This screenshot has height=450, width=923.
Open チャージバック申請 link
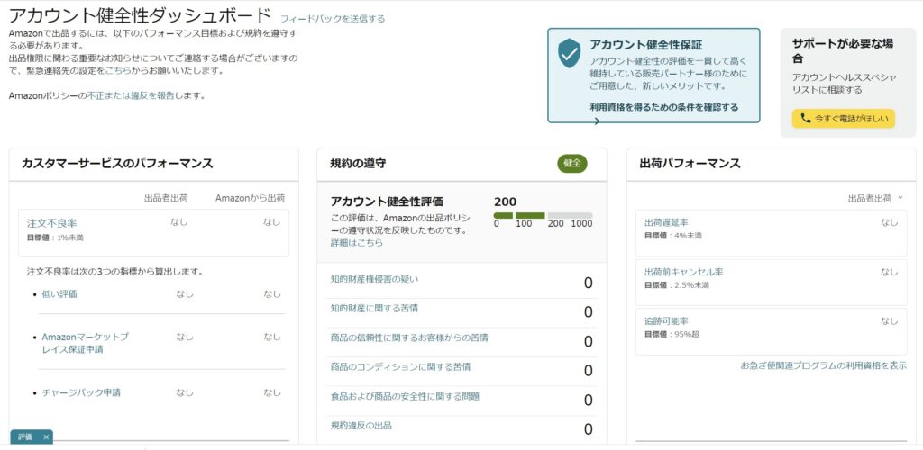tap(81, 392)
